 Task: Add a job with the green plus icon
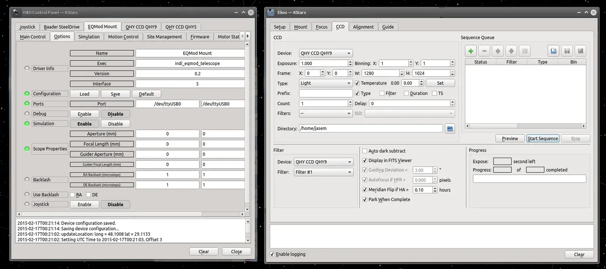tap(471, 51)
